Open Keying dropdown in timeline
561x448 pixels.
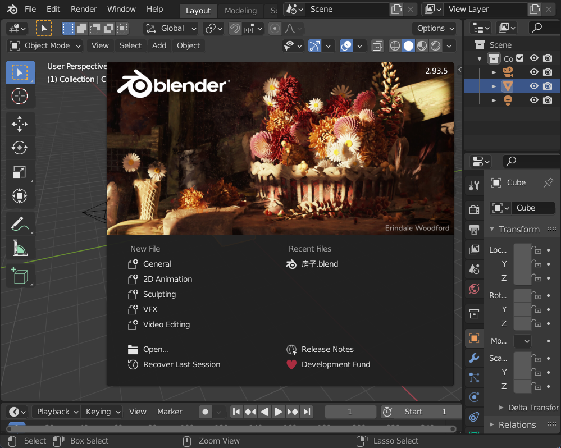102,412
